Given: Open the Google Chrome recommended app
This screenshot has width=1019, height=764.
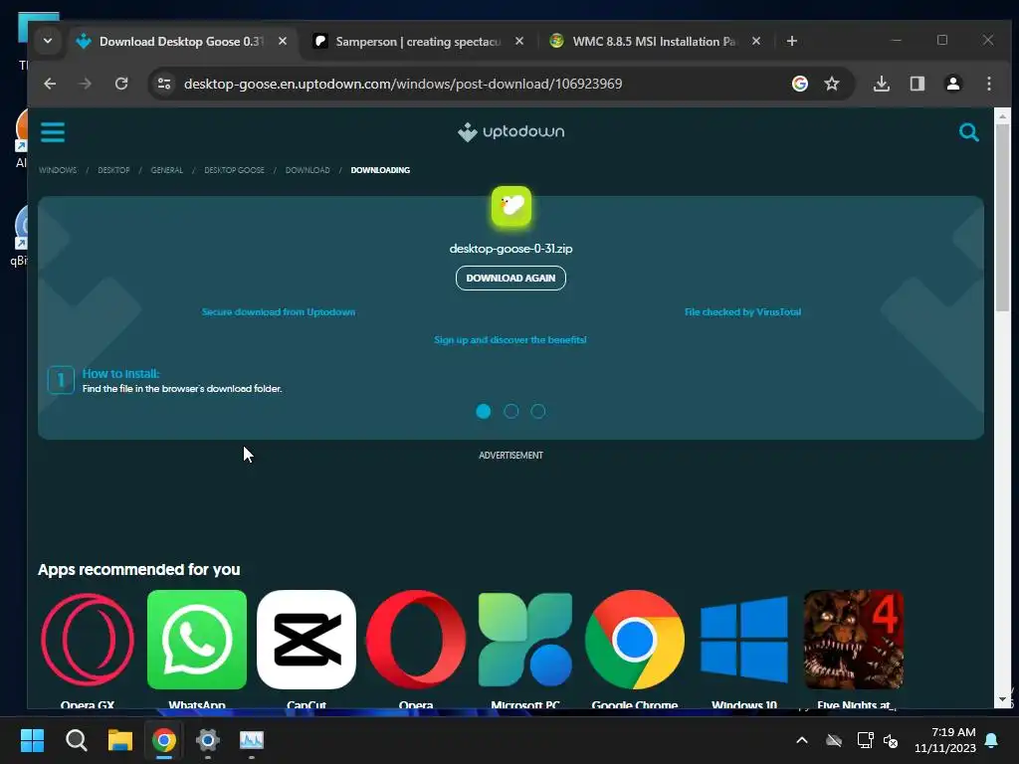Looking at the screenshot, I should click(x=635, y=640).
